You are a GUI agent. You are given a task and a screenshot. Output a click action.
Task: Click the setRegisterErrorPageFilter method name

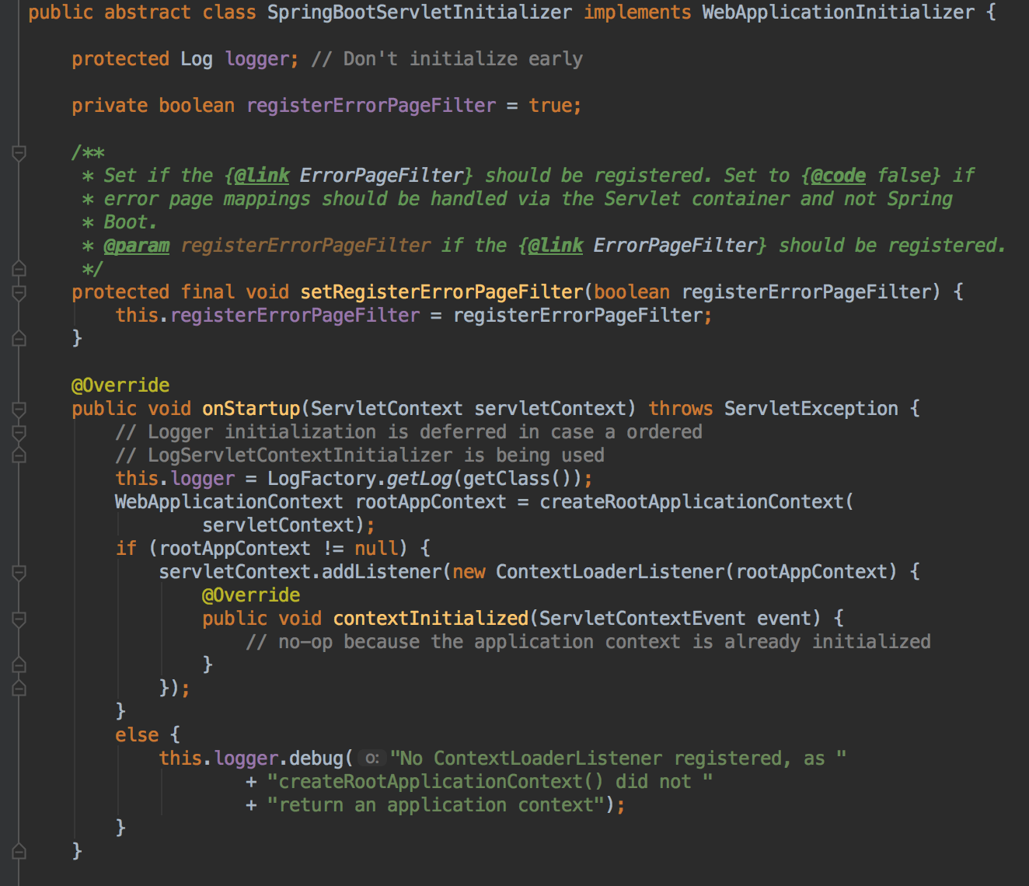(441, 292)
